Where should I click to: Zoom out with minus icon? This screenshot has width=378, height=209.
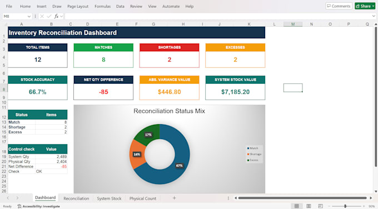tap(329, 206)
